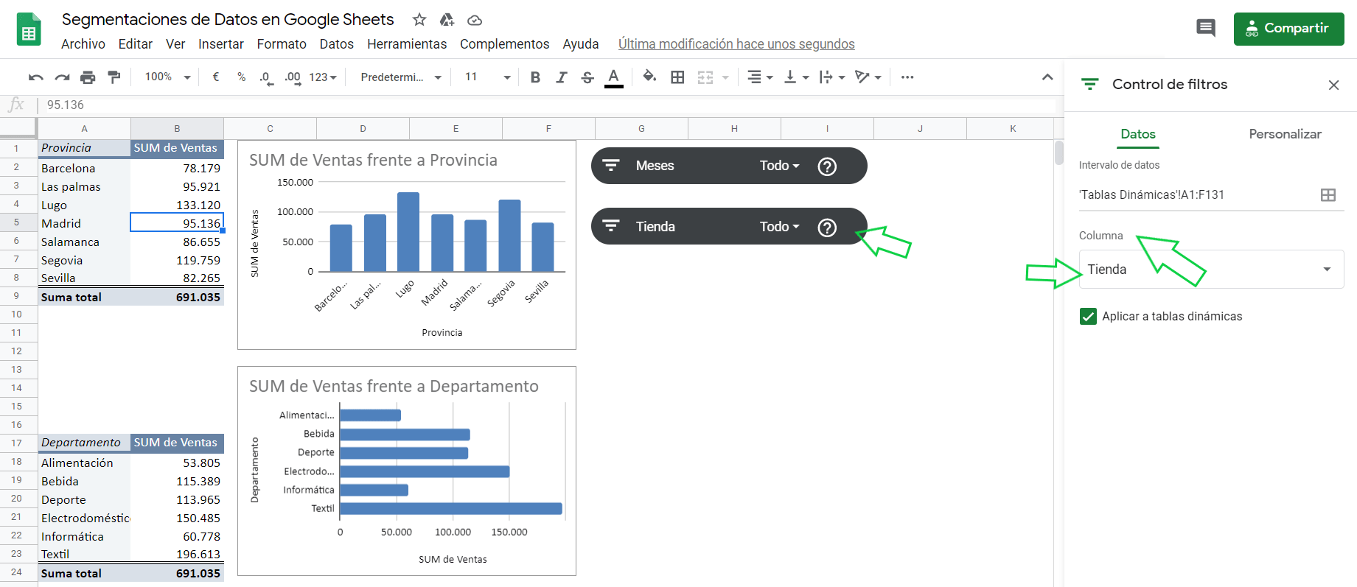Open Tienda slicer Todo dropdown
Image resolution: width=1357 pixels, height=587 pixels.
[779, 227]
